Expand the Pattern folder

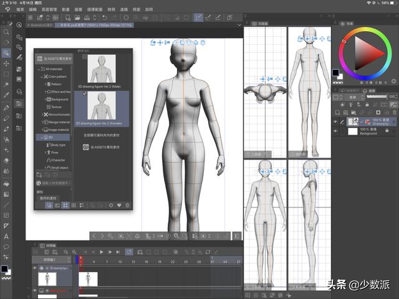(x=46, y=84)
